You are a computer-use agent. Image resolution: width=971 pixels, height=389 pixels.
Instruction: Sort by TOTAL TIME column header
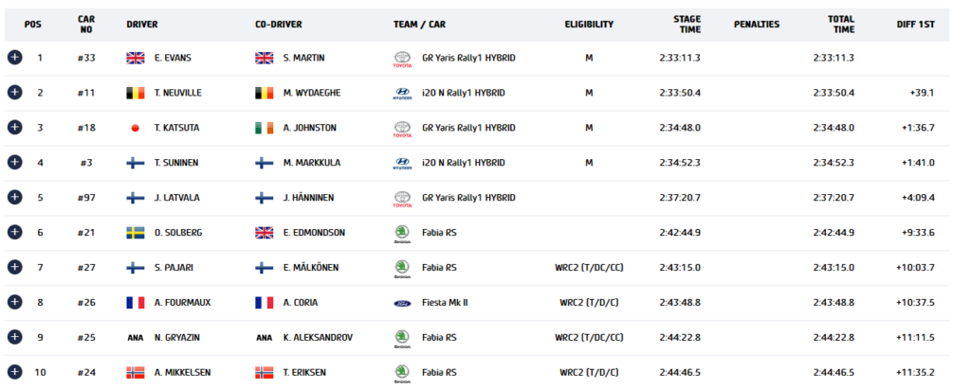841,24
